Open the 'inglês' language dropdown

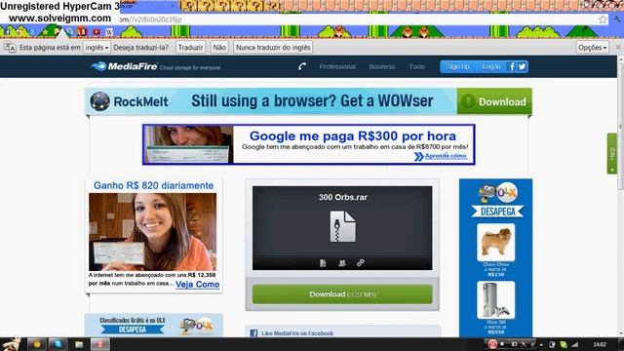[x=97, y=48]
